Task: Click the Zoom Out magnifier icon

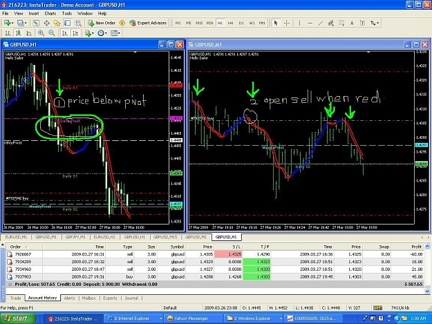Action: (52, 33)
